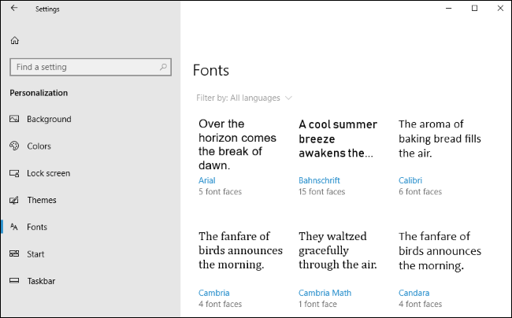Image resolution: width=512 pixels, height=318 pixels.
Task: Click inside Find a setting search box
Action: click(x=85, y=67)
